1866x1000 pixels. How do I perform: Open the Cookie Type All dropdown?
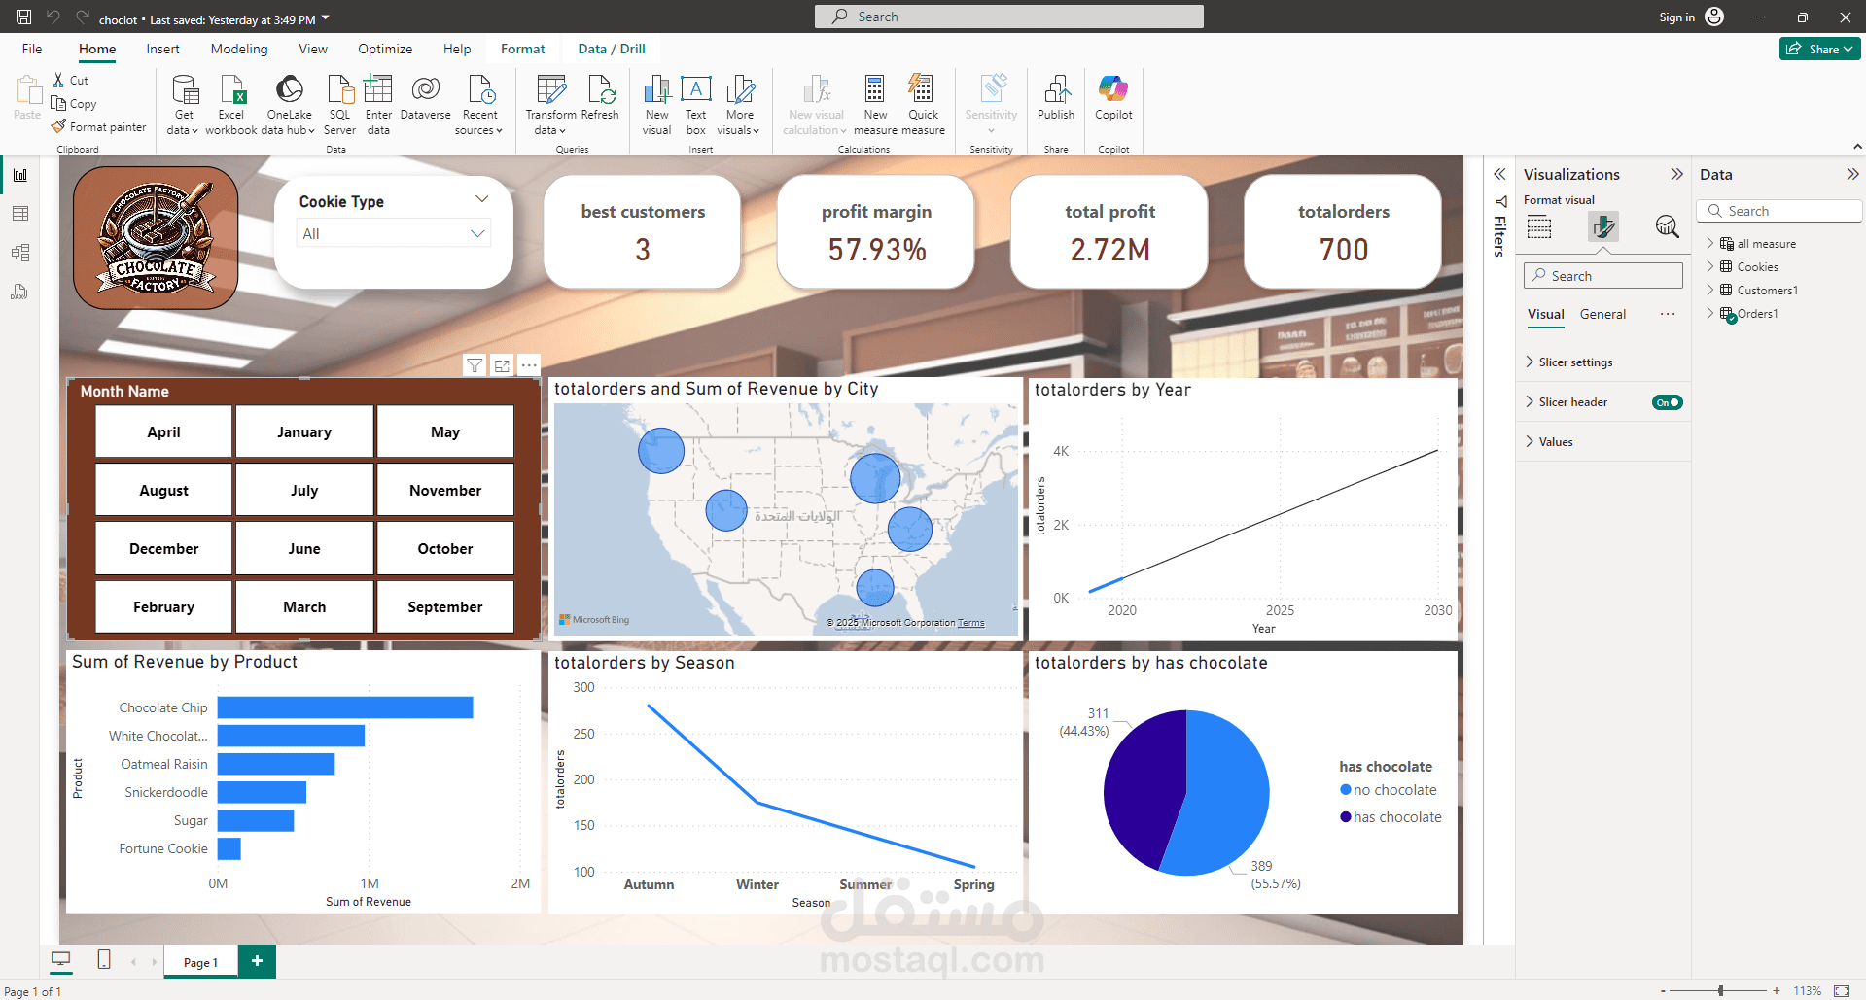click(x=393, y=233)
